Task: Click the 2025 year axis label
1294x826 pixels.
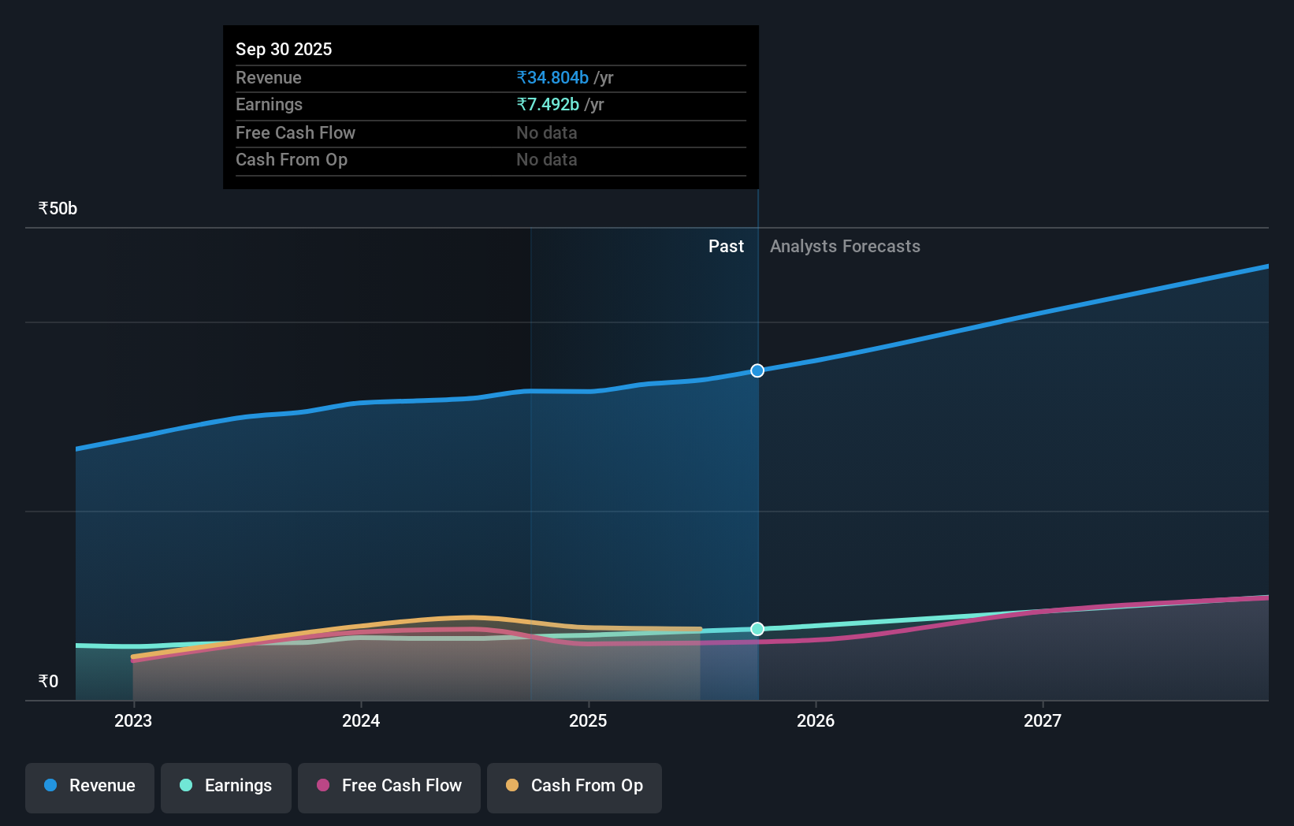Action: point(589,720)
